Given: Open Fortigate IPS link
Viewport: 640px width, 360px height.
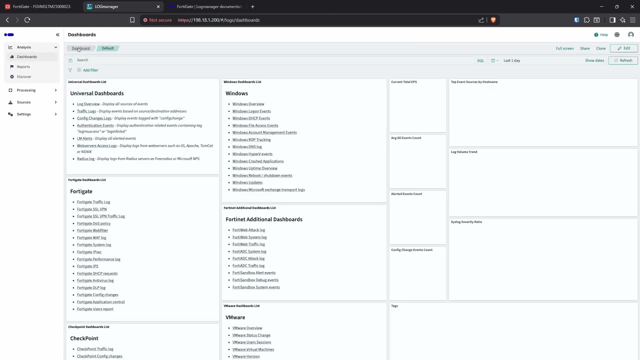Looking at the screenshot, I should point(87,266).
